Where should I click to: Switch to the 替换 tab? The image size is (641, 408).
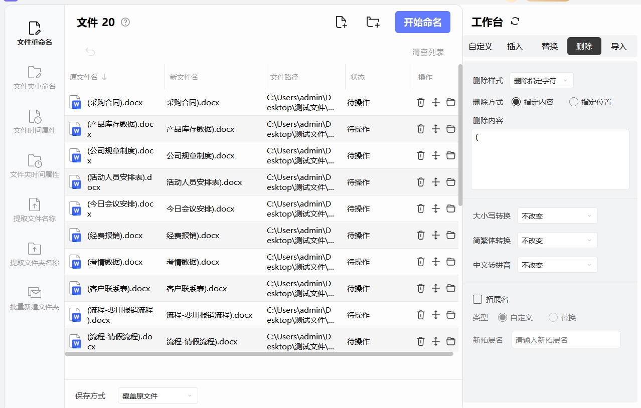tap(550, 46)
